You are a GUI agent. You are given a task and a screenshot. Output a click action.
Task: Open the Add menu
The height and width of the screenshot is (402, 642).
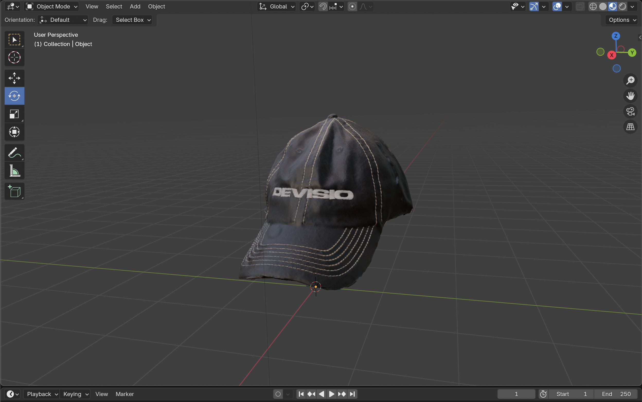pos(135,6)
